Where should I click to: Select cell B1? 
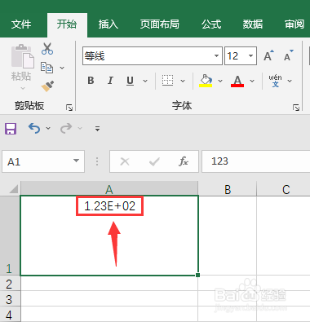228,236
